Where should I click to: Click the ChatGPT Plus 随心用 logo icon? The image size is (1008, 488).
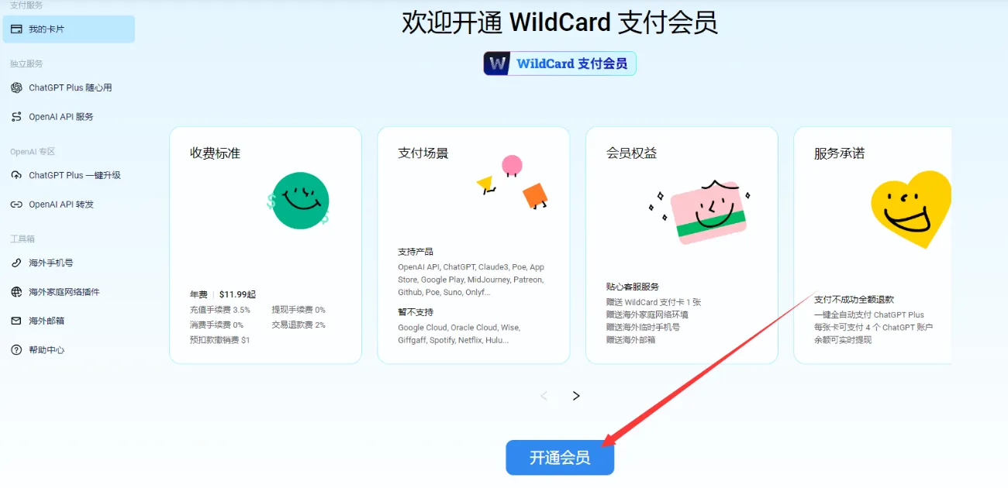(16, 88)
